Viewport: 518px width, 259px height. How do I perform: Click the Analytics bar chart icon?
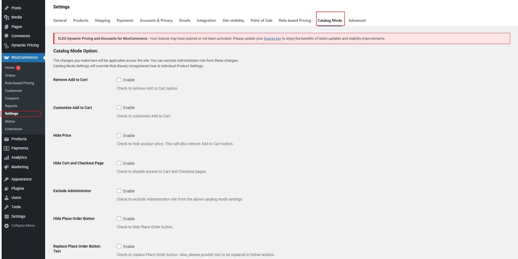tap(7, 158)
